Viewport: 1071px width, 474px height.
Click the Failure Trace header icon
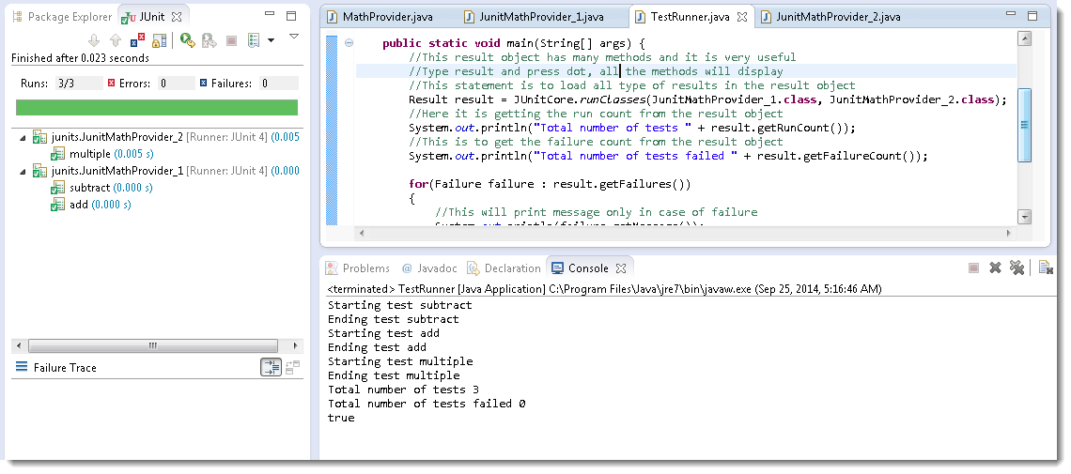point(22,368)
